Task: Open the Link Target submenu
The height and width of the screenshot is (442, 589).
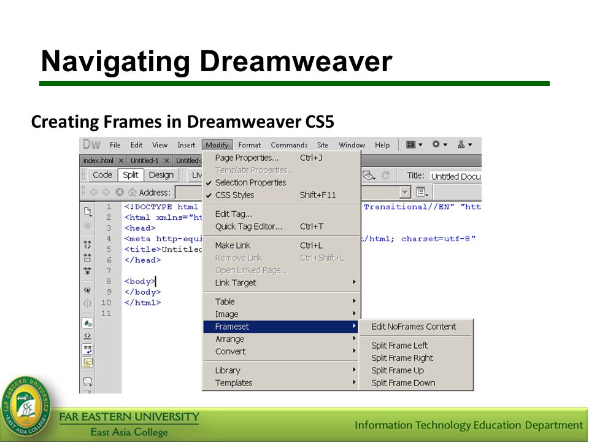Action: coord(282,282)
